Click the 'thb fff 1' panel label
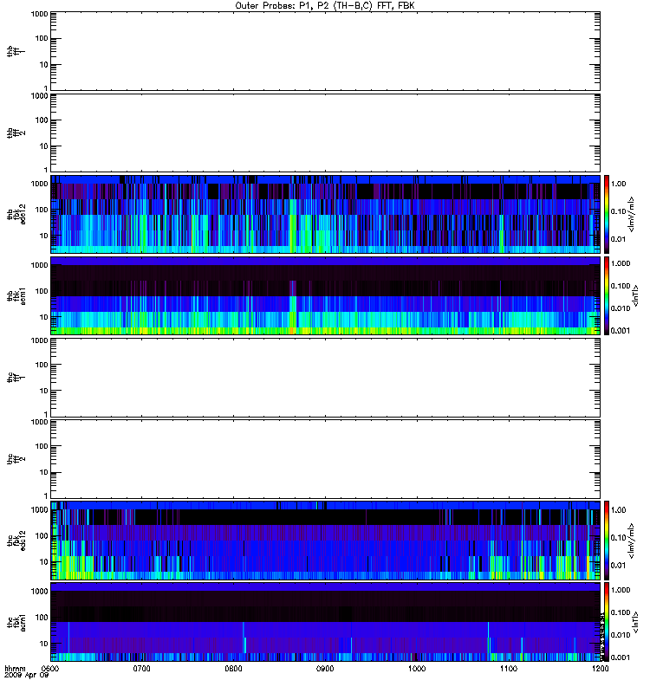The width and height of the screenshot is (650, 693). tap(16, 51)
